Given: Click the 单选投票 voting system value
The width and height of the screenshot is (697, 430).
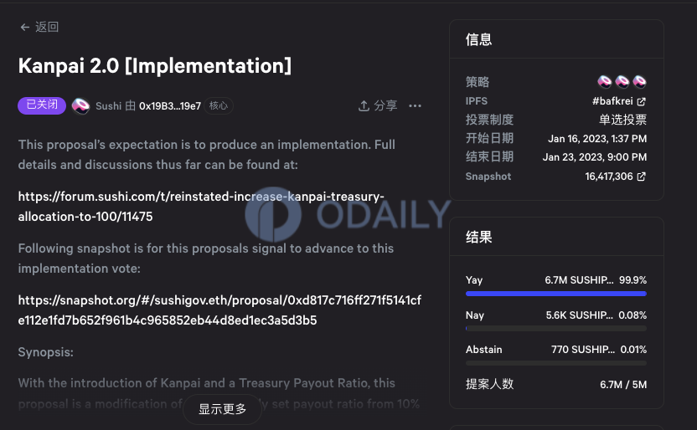Looking at the screenshot, I should click(622, 120).
